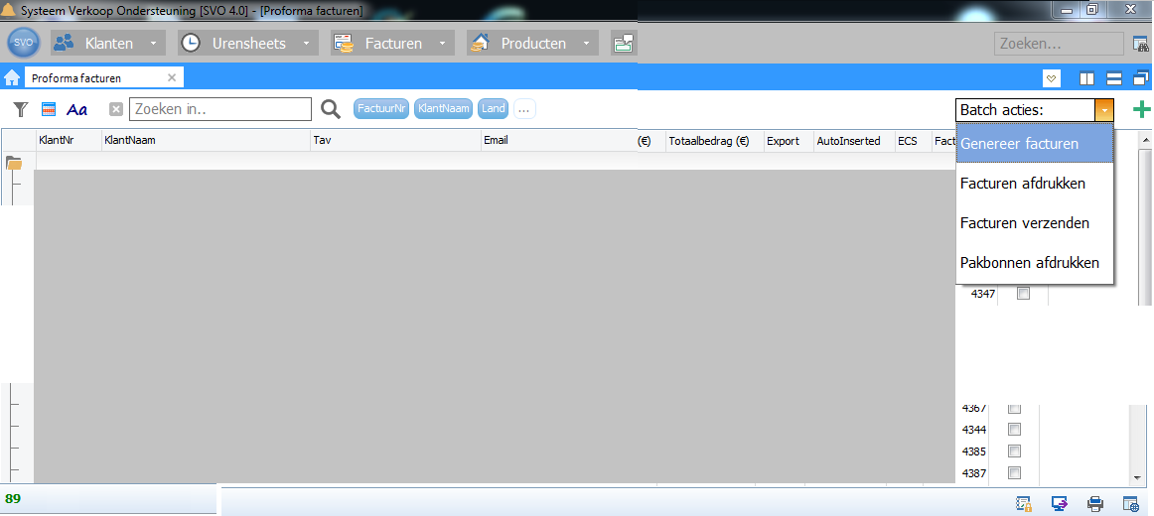
Task: Click the split vertical layout icon
Action: [1087, 78]
